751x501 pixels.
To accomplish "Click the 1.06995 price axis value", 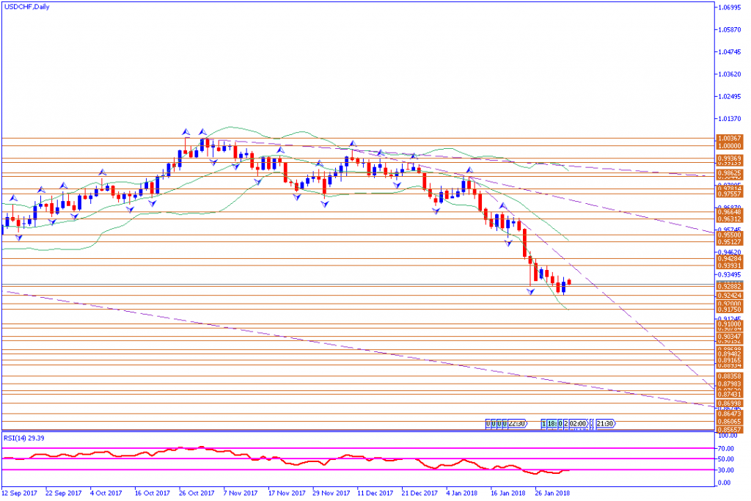I will 730,7.
